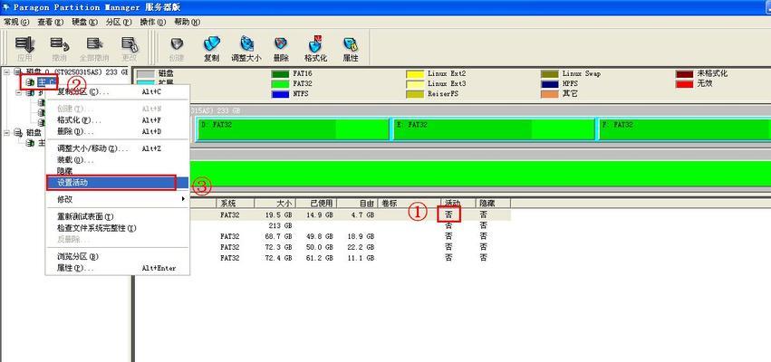
Task: Choose 属性(P)... in the context menu
Action: click(118, 268)
